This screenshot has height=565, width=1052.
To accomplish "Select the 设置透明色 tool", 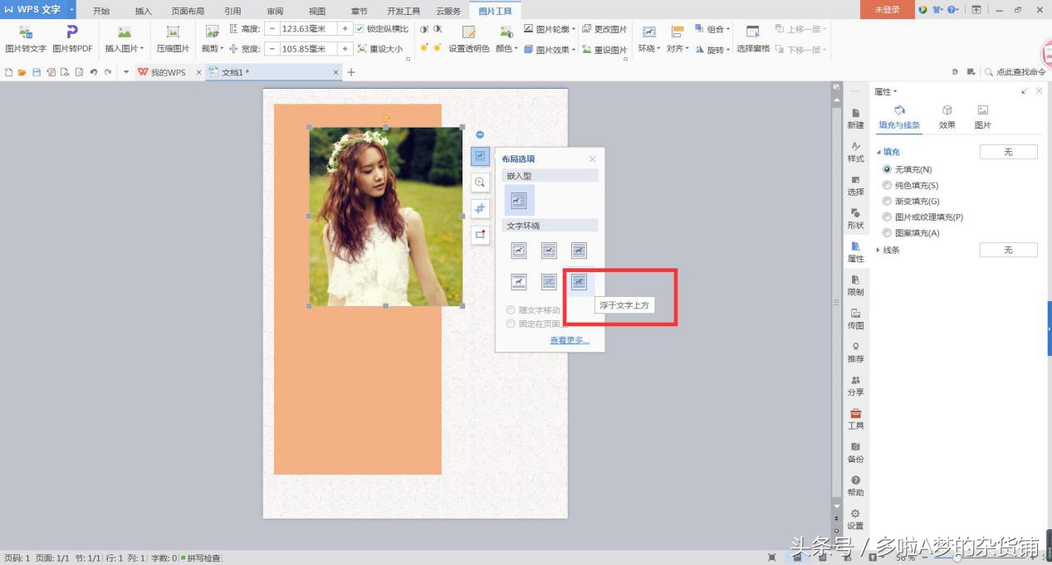I will point(468,38).
